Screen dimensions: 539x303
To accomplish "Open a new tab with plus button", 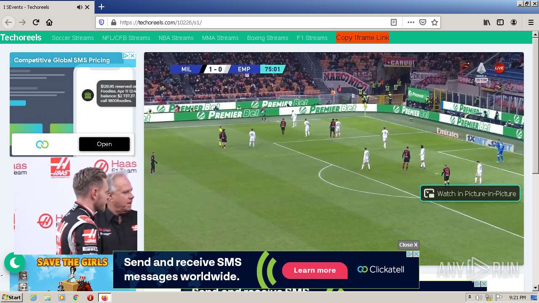I will tap(101, 7).
